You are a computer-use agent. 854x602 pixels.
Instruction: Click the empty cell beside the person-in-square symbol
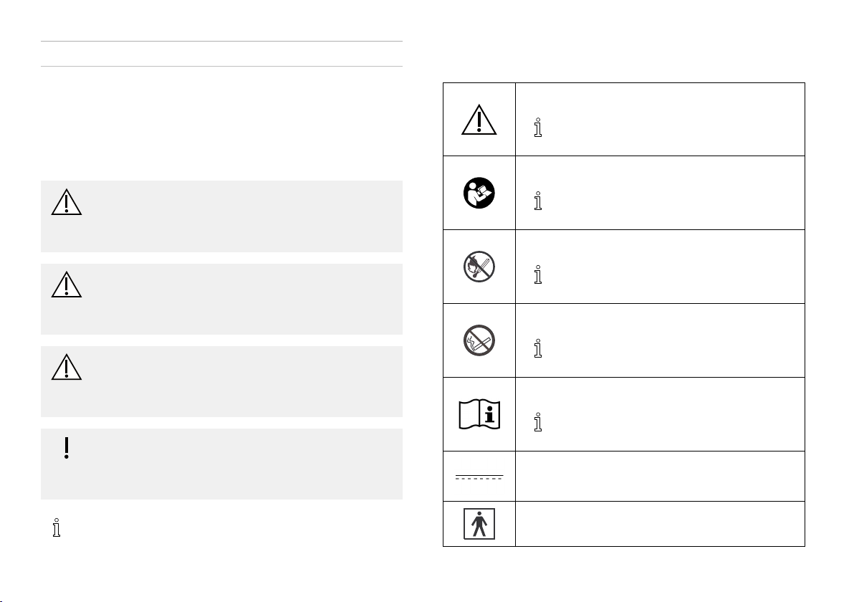click(x=660, y=524)
